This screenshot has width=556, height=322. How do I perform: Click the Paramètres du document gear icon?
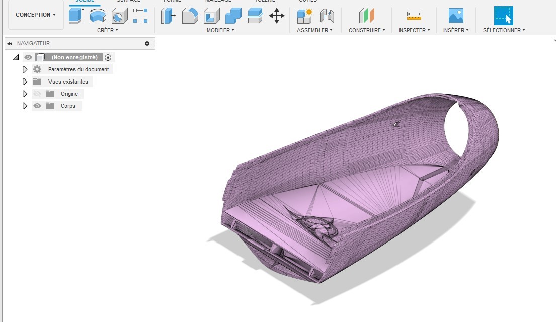tap(37, 69)
